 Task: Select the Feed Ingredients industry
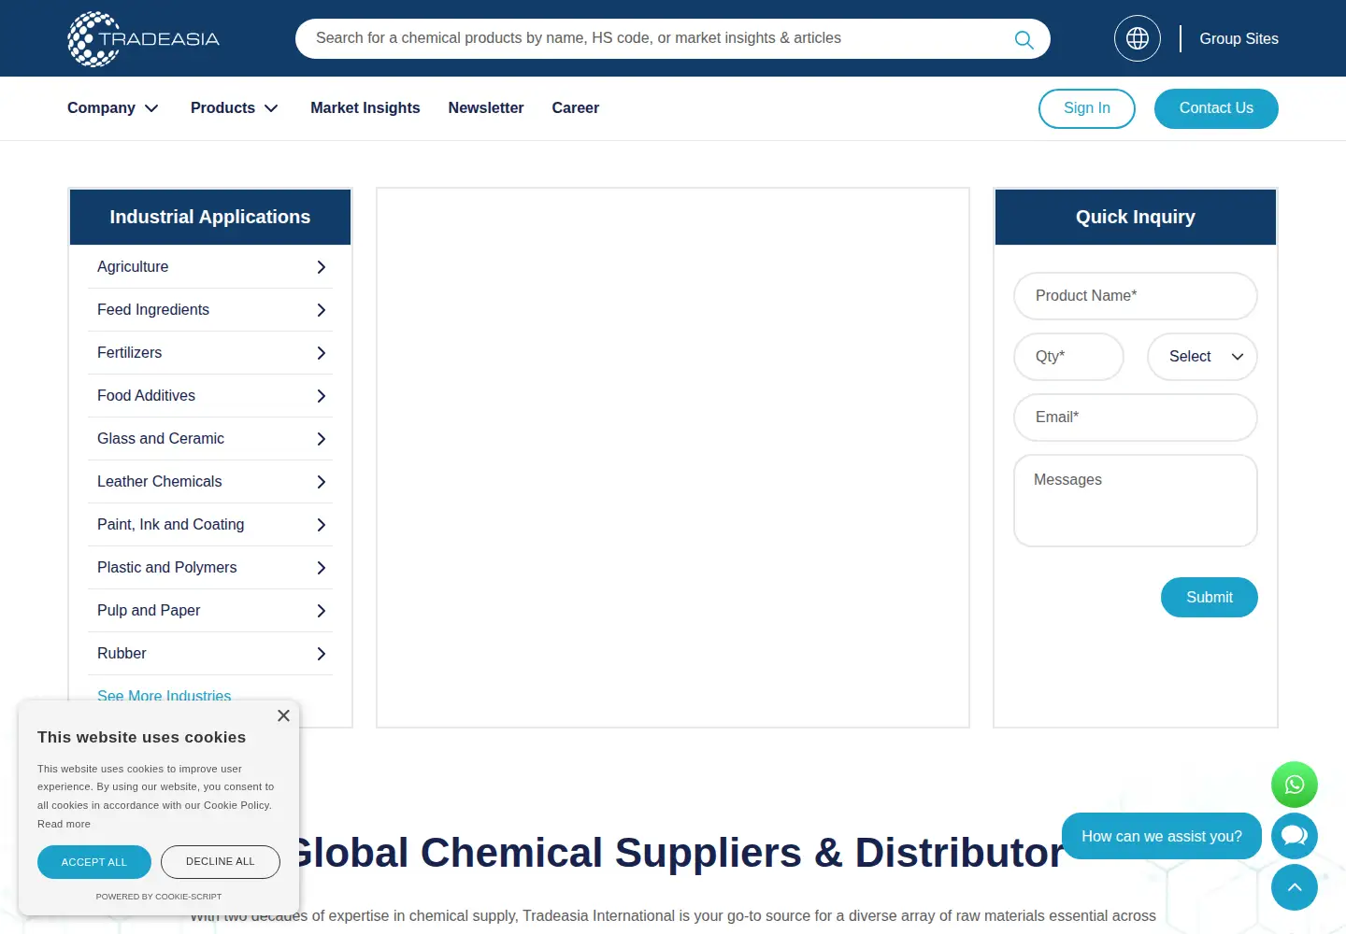pyautogui.click(x=153, y=310)
